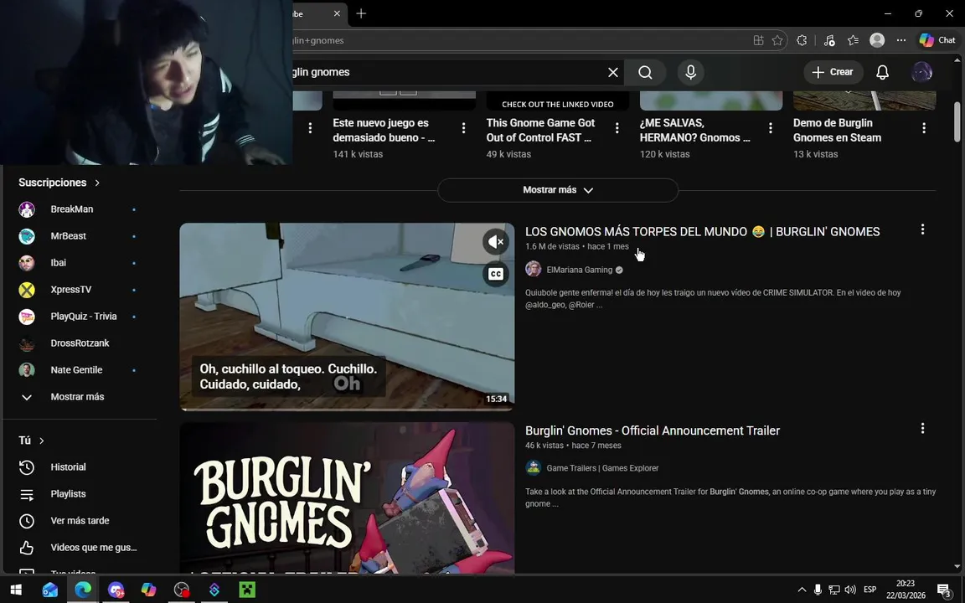Click the Crear button
This screenshot has height=603, width=965.
pos(833,73)
